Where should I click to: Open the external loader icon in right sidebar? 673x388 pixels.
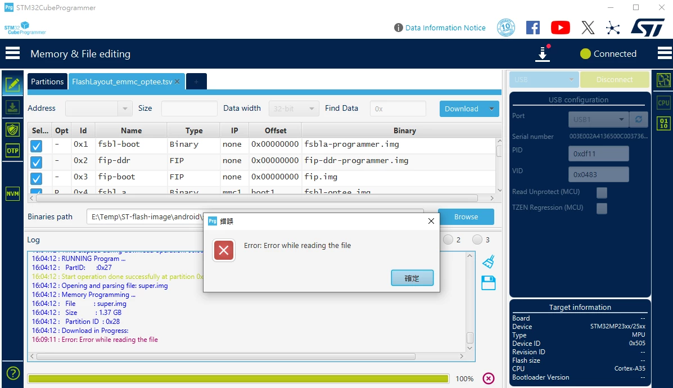click(x=663, y=80)
